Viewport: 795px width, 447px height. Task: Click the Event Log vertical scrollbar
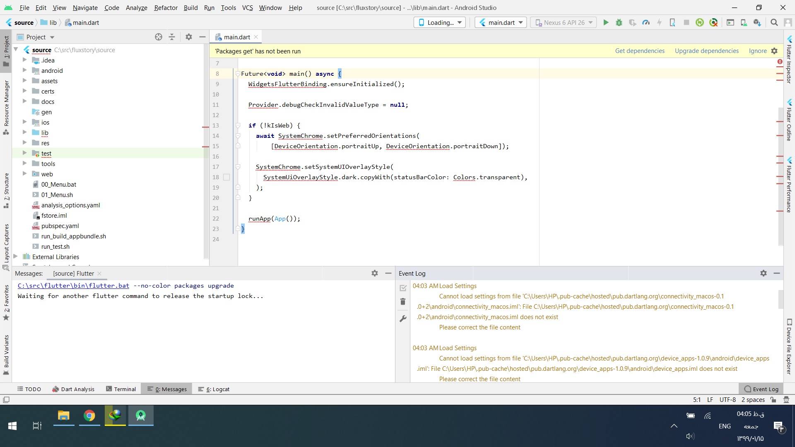781,299
